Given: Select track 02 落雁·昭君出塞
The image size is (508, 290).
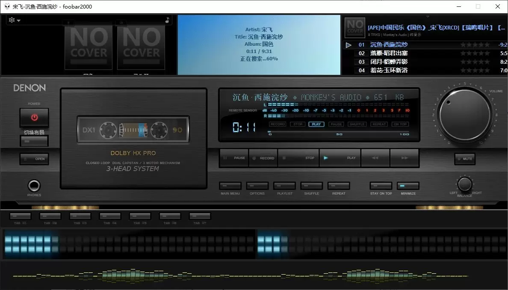Looking at the screenshot, I should point(425,53).
